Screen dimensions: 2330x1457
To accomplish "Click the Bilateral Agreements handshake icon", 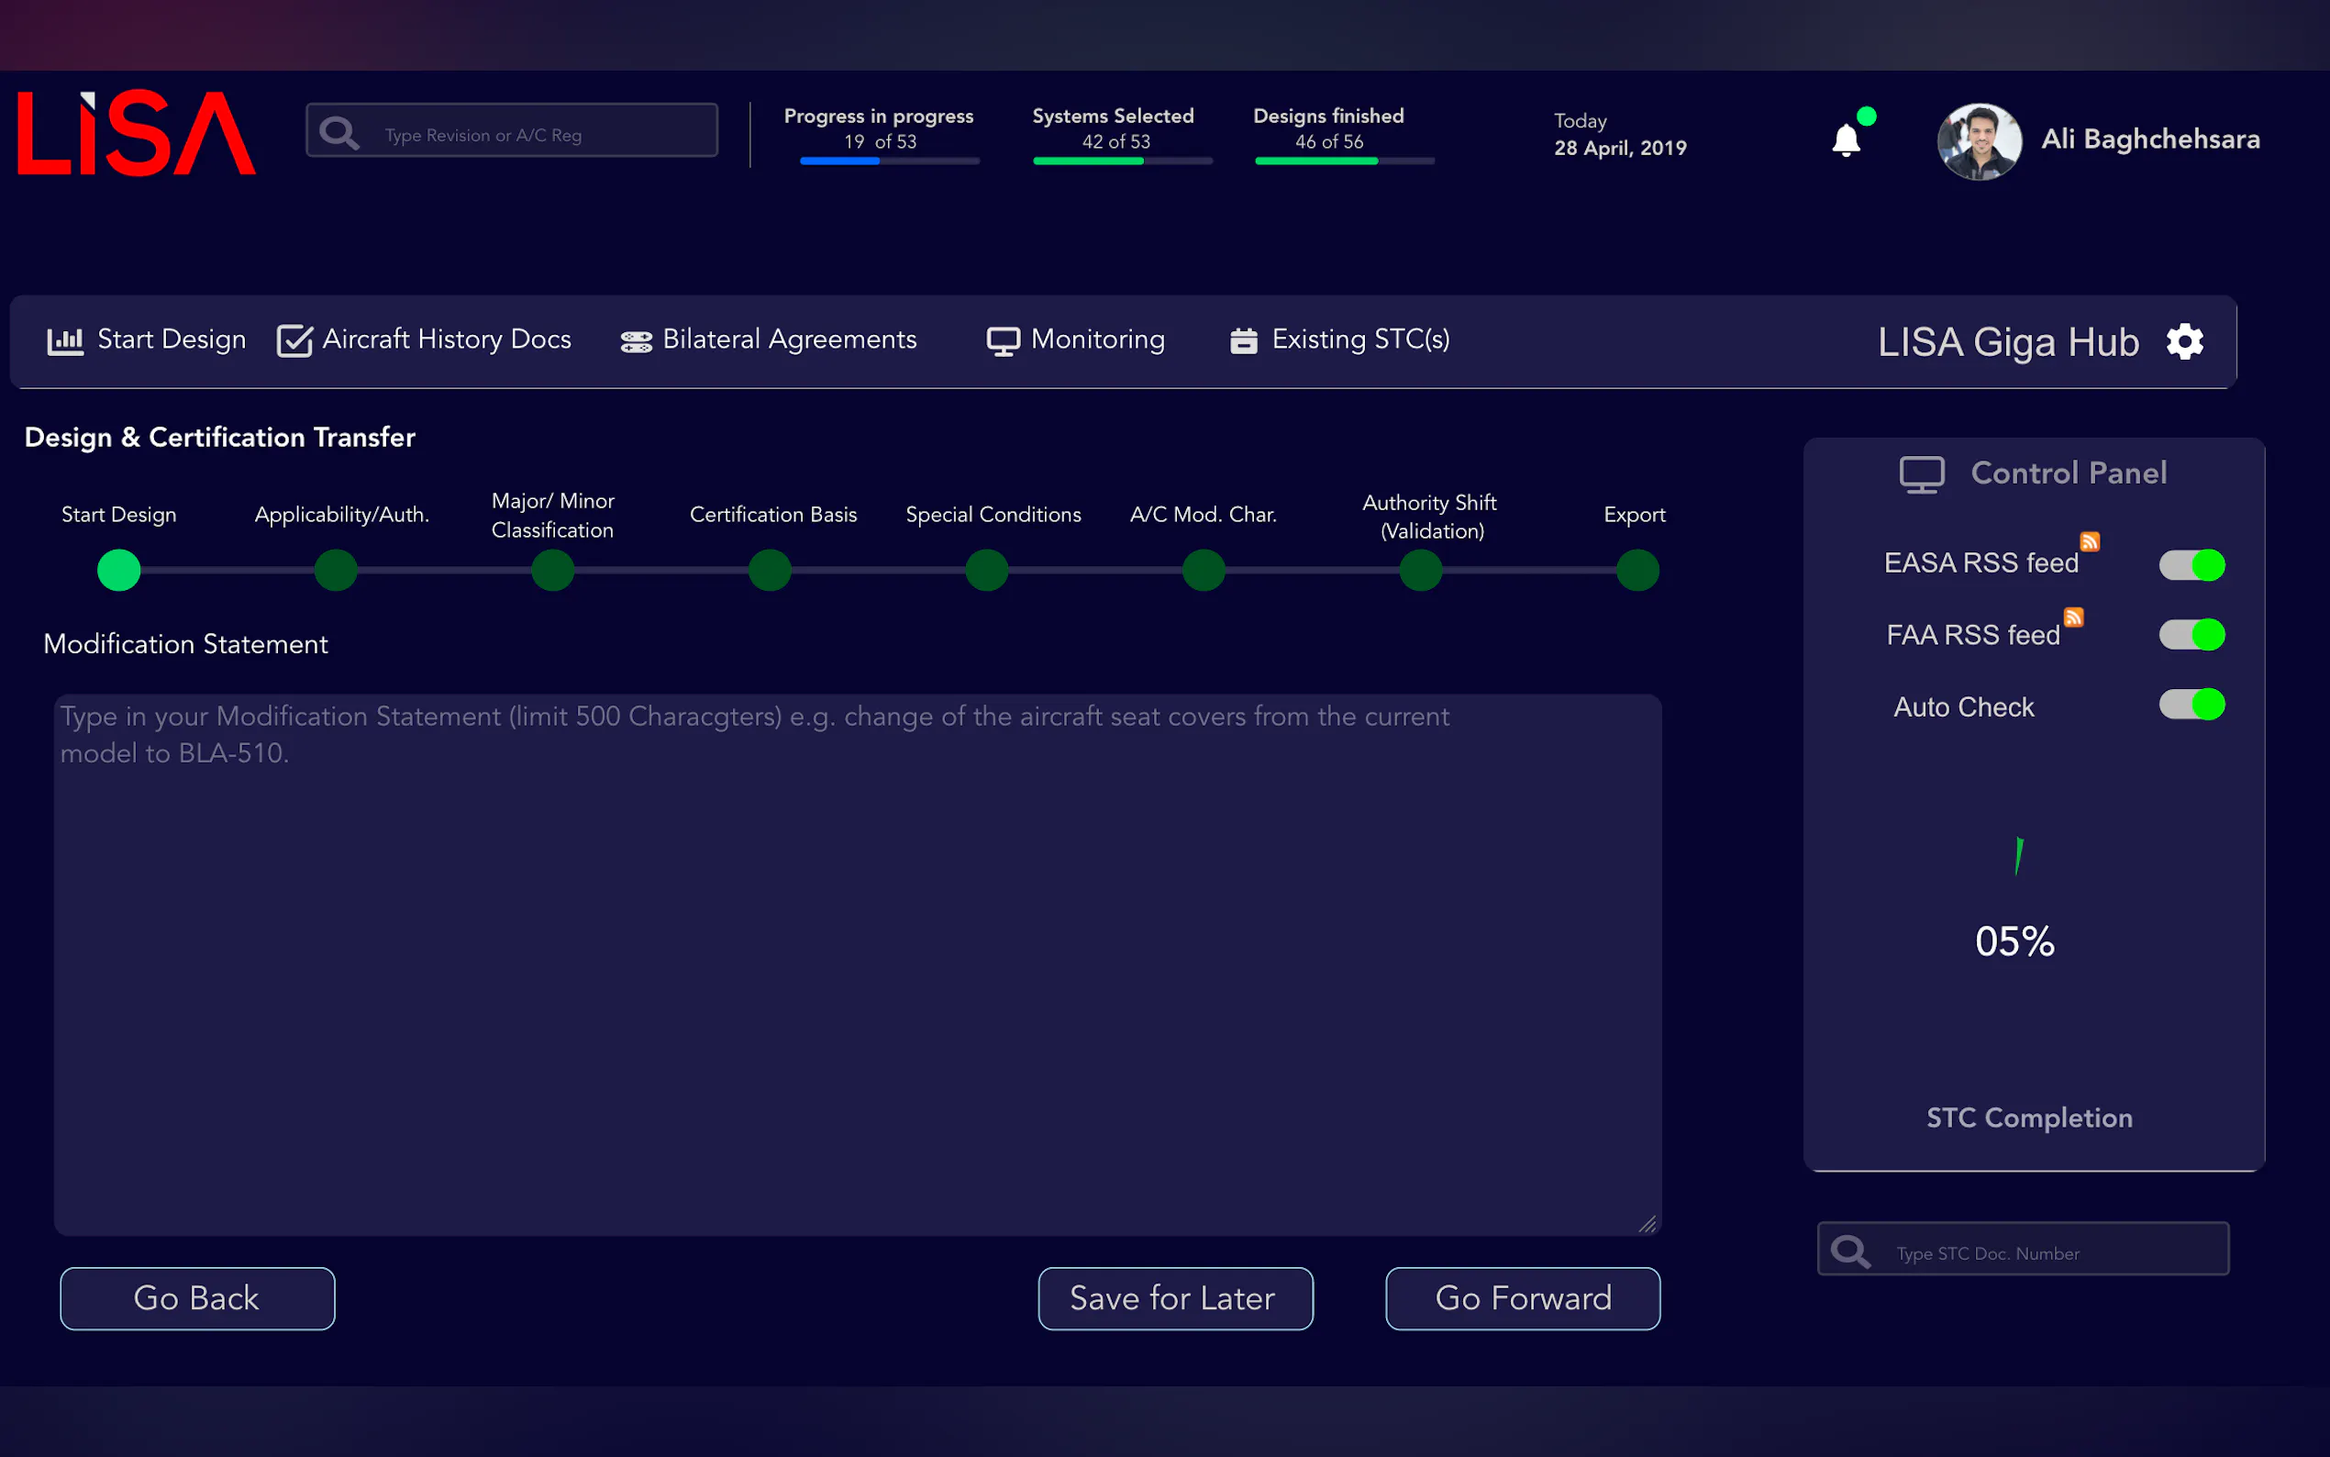I will pyautogui.click(x=635, y=339).
